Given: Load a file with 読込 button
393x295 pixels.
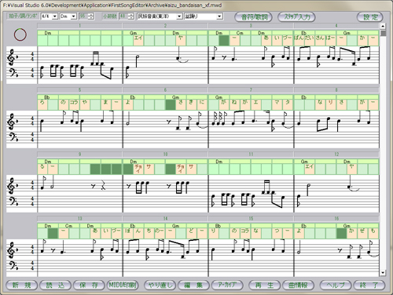Looking at the screenshot, I should (55, 285).
